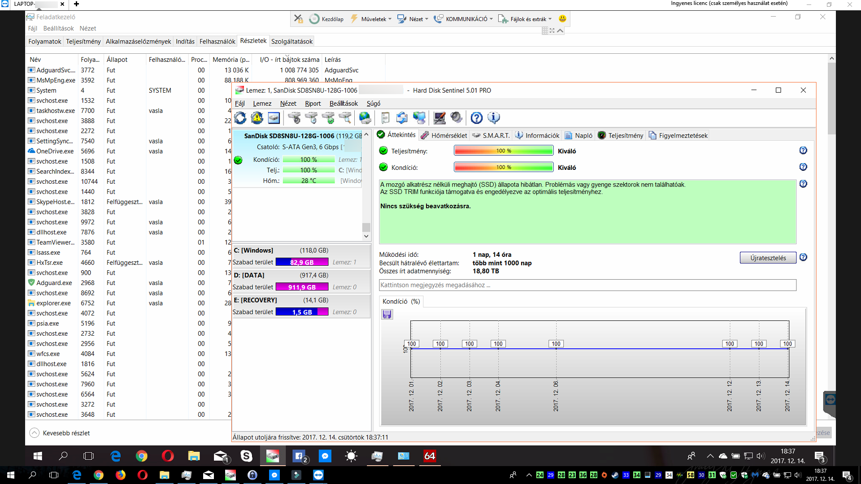Screen dimensions: 861x484
Task: Click the TeamViewer close-session lock icon
Action: click(x=298, y=19)
